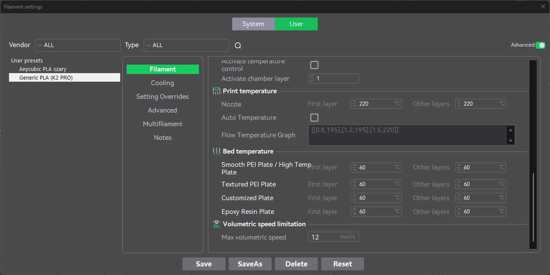550x275 pixels.
Task: Click the search magnifier icon
Action: pyautogui.click(x=238, y=45)
